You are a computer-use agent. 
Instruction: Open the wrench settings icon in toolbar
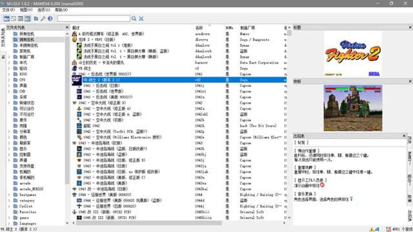pos(43,18)
